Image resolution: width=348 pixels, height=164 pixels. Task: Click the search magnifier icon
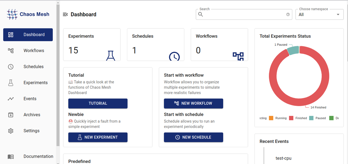[201, 15]
